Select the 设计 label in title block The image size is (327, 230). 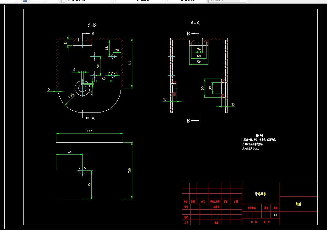coord(186,207)
